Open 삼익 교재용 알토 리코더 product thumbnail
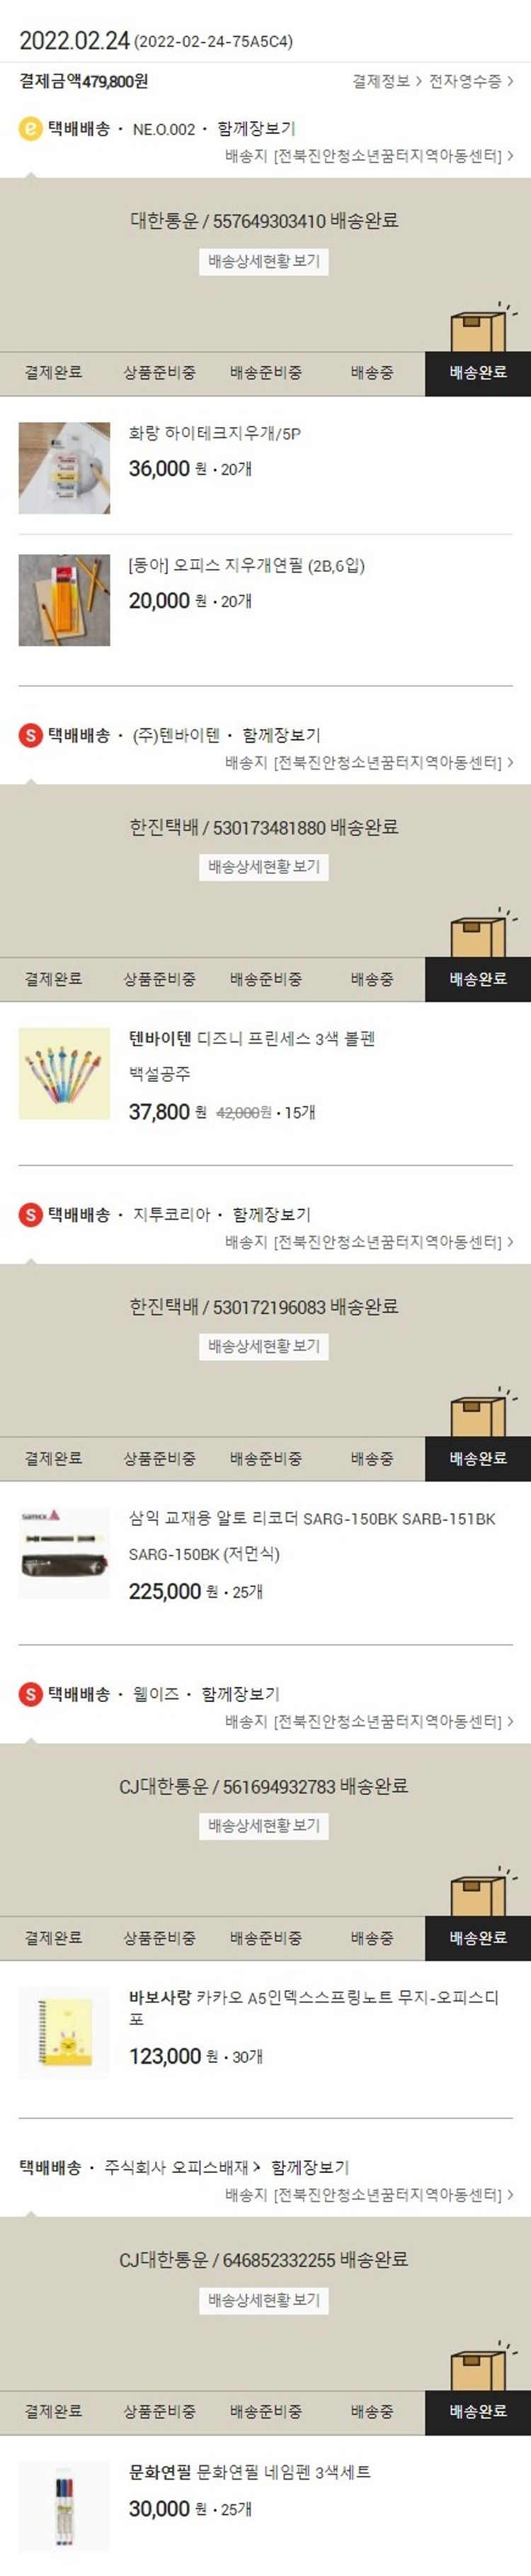This screenshot has height=2576, width=531. coord(65,1553)
